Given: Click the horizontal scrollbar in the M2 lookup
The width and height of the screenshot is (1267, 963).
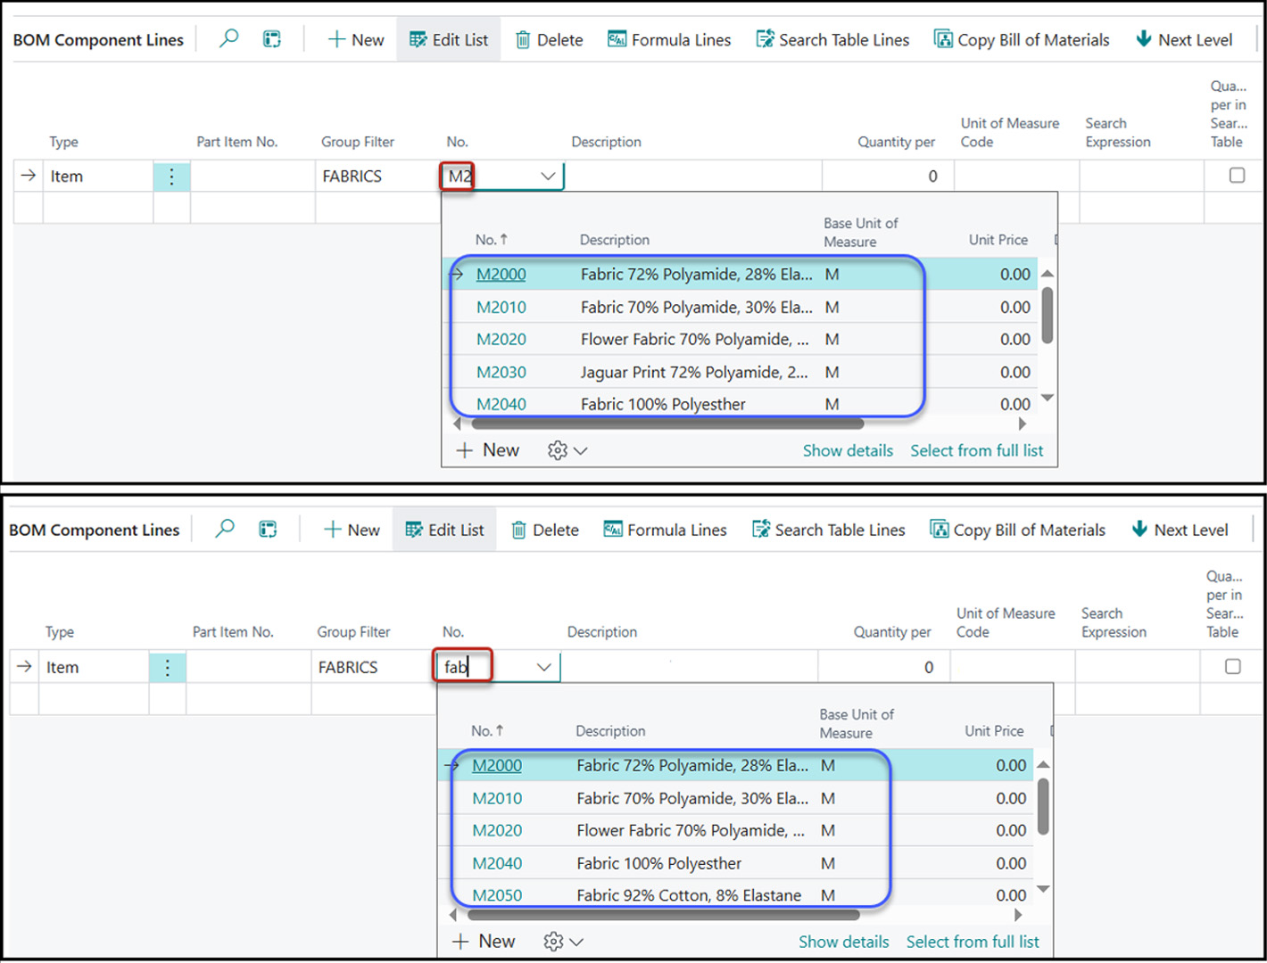Looking at the screenshot, I should pyautogui.click(x=662, y=424).
